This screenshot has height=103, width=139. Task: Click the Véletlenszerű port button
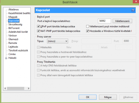point(122,21)
